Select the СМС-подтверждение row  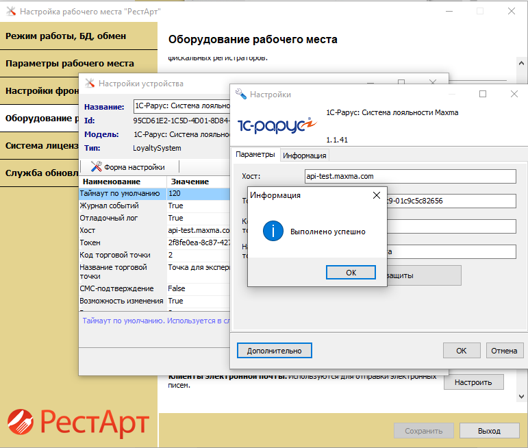click(154, 288)
